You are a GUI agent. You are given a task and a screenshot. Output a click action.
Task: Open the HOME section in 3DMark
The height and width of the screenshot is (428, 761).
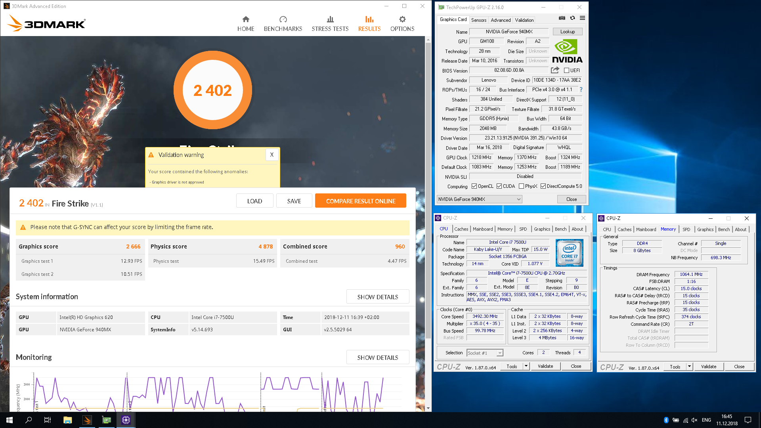tap(246, 24)
